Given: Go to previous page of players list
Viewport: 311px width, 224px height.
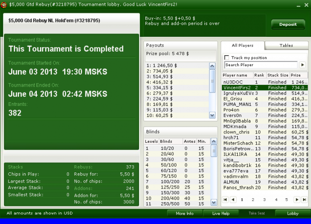Looking at the screenshot, I should (232, 200).
